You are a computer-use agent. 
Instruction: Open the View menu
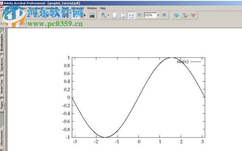[x=24, y=8]
